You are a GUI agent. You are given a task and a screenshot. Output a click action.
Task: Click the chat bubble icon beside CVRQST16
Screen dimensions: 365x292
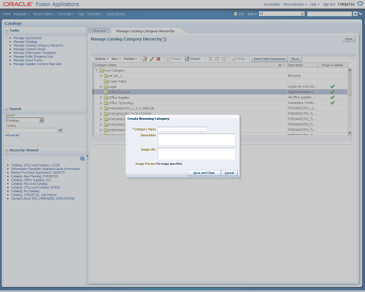(360, 4)
